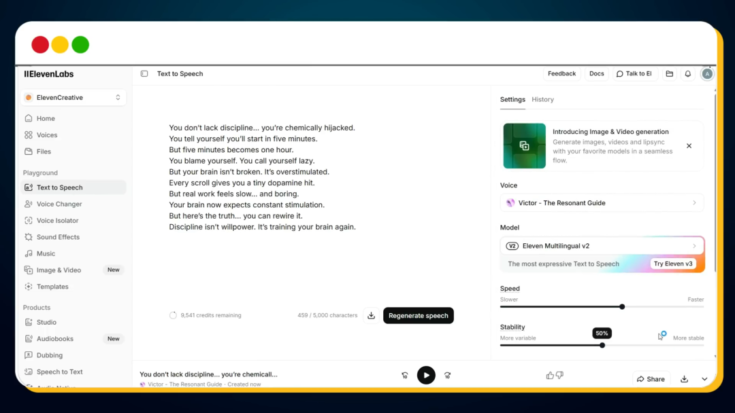Toggle the sidebar panel icon near title
Screen dimensions: 735x413
144,74
